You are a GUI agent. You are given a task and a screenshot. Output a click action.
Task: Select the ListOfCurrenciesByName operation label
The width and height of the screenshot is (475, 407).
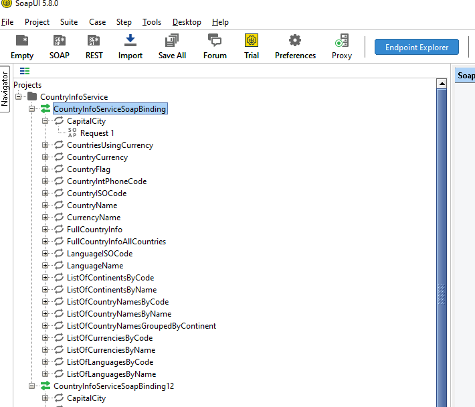[111, 350]
